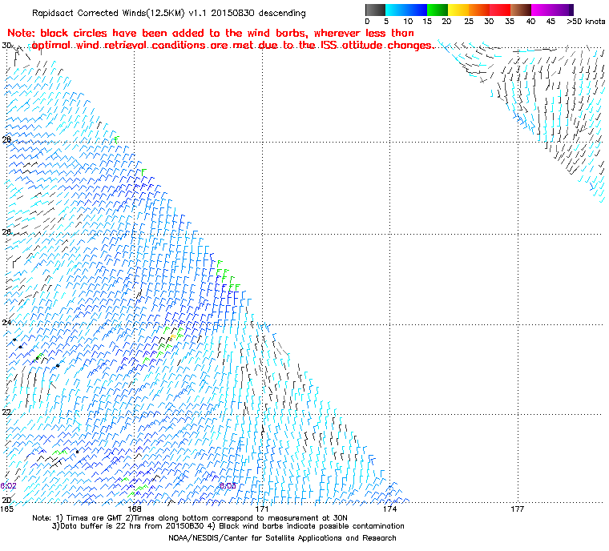Click the purple 8:02 time marker
This screenshot has height=551, width=609.
tap(8, 486)
